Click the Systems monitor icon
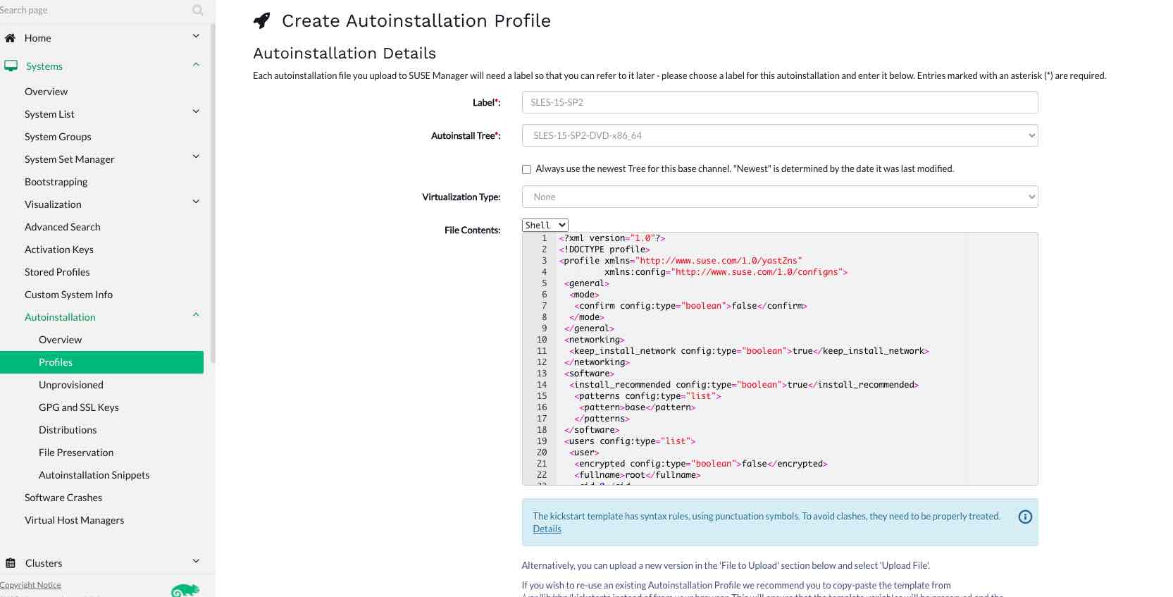Screen dimensions: 1173x597 click(x=11, y=66)
